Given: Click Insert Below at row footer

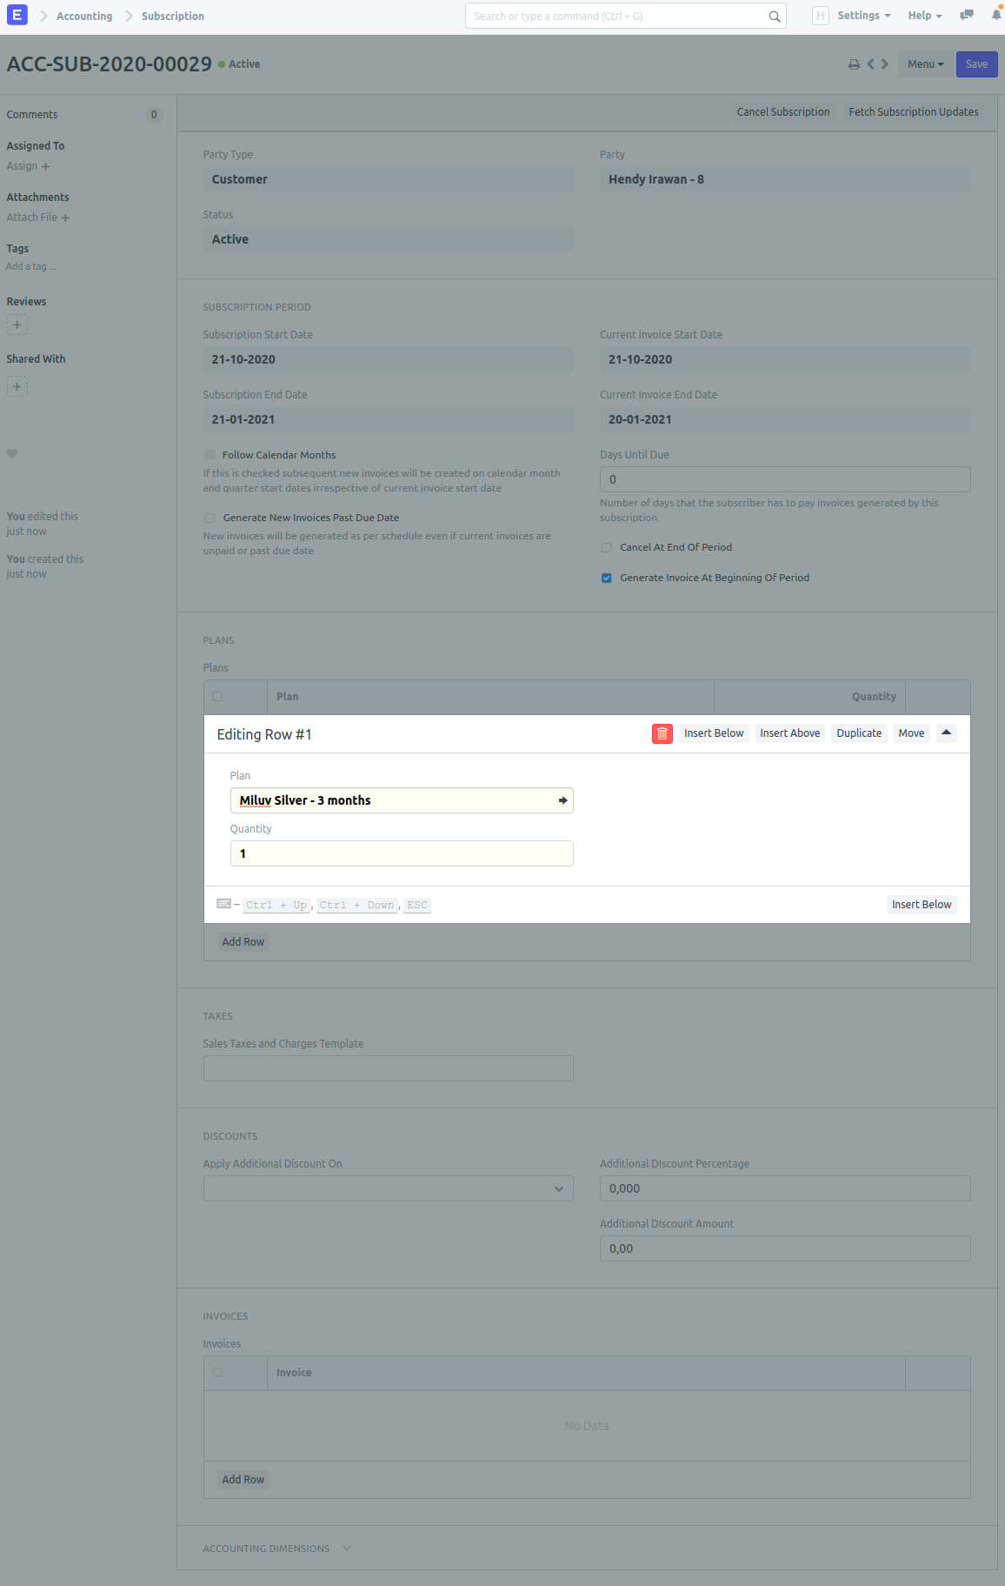Looking at the screenshot, I should click(922, 905).
